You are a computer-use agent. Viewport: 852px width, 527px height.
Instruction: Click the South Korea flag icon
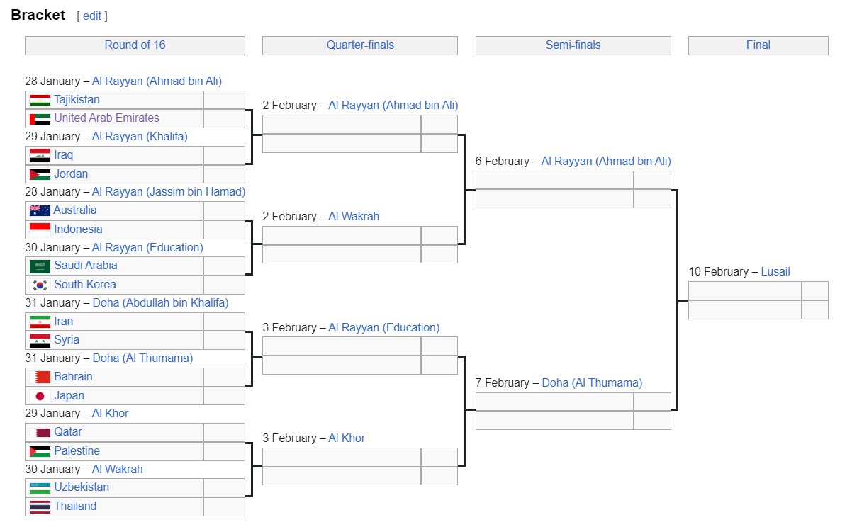click(40, 285)
